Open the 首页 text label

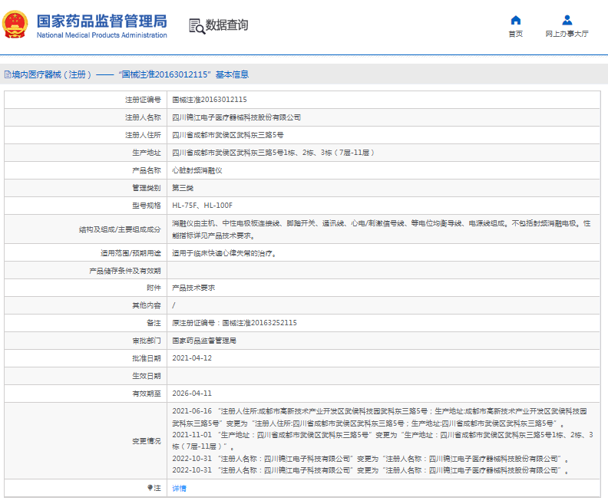tap(515, 34)
